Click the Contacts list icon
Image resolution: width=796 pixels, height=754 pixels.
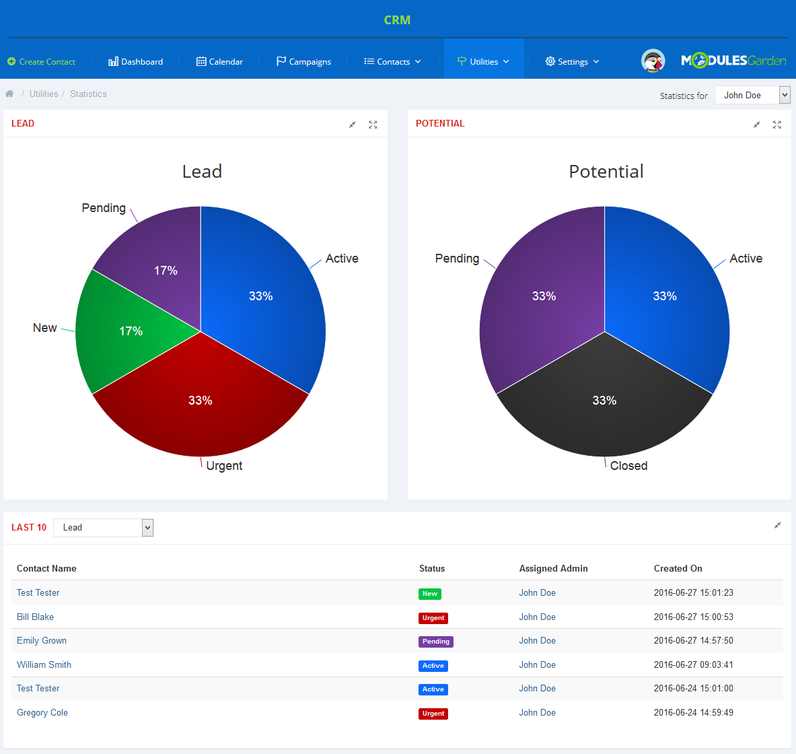tap(369, 61)
